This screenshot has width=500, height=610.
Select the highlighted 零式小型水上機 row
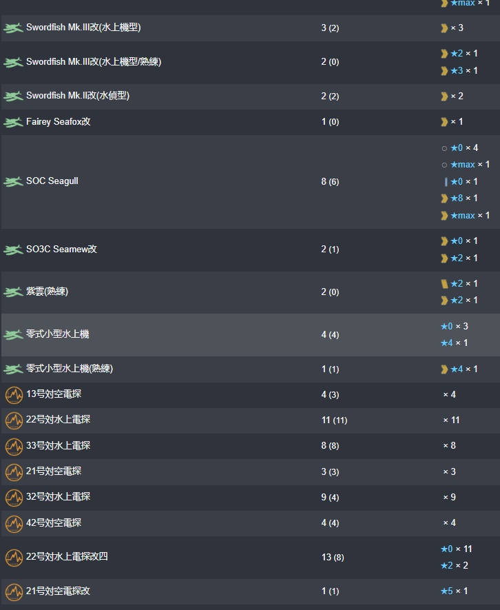[x=250, y=334]
